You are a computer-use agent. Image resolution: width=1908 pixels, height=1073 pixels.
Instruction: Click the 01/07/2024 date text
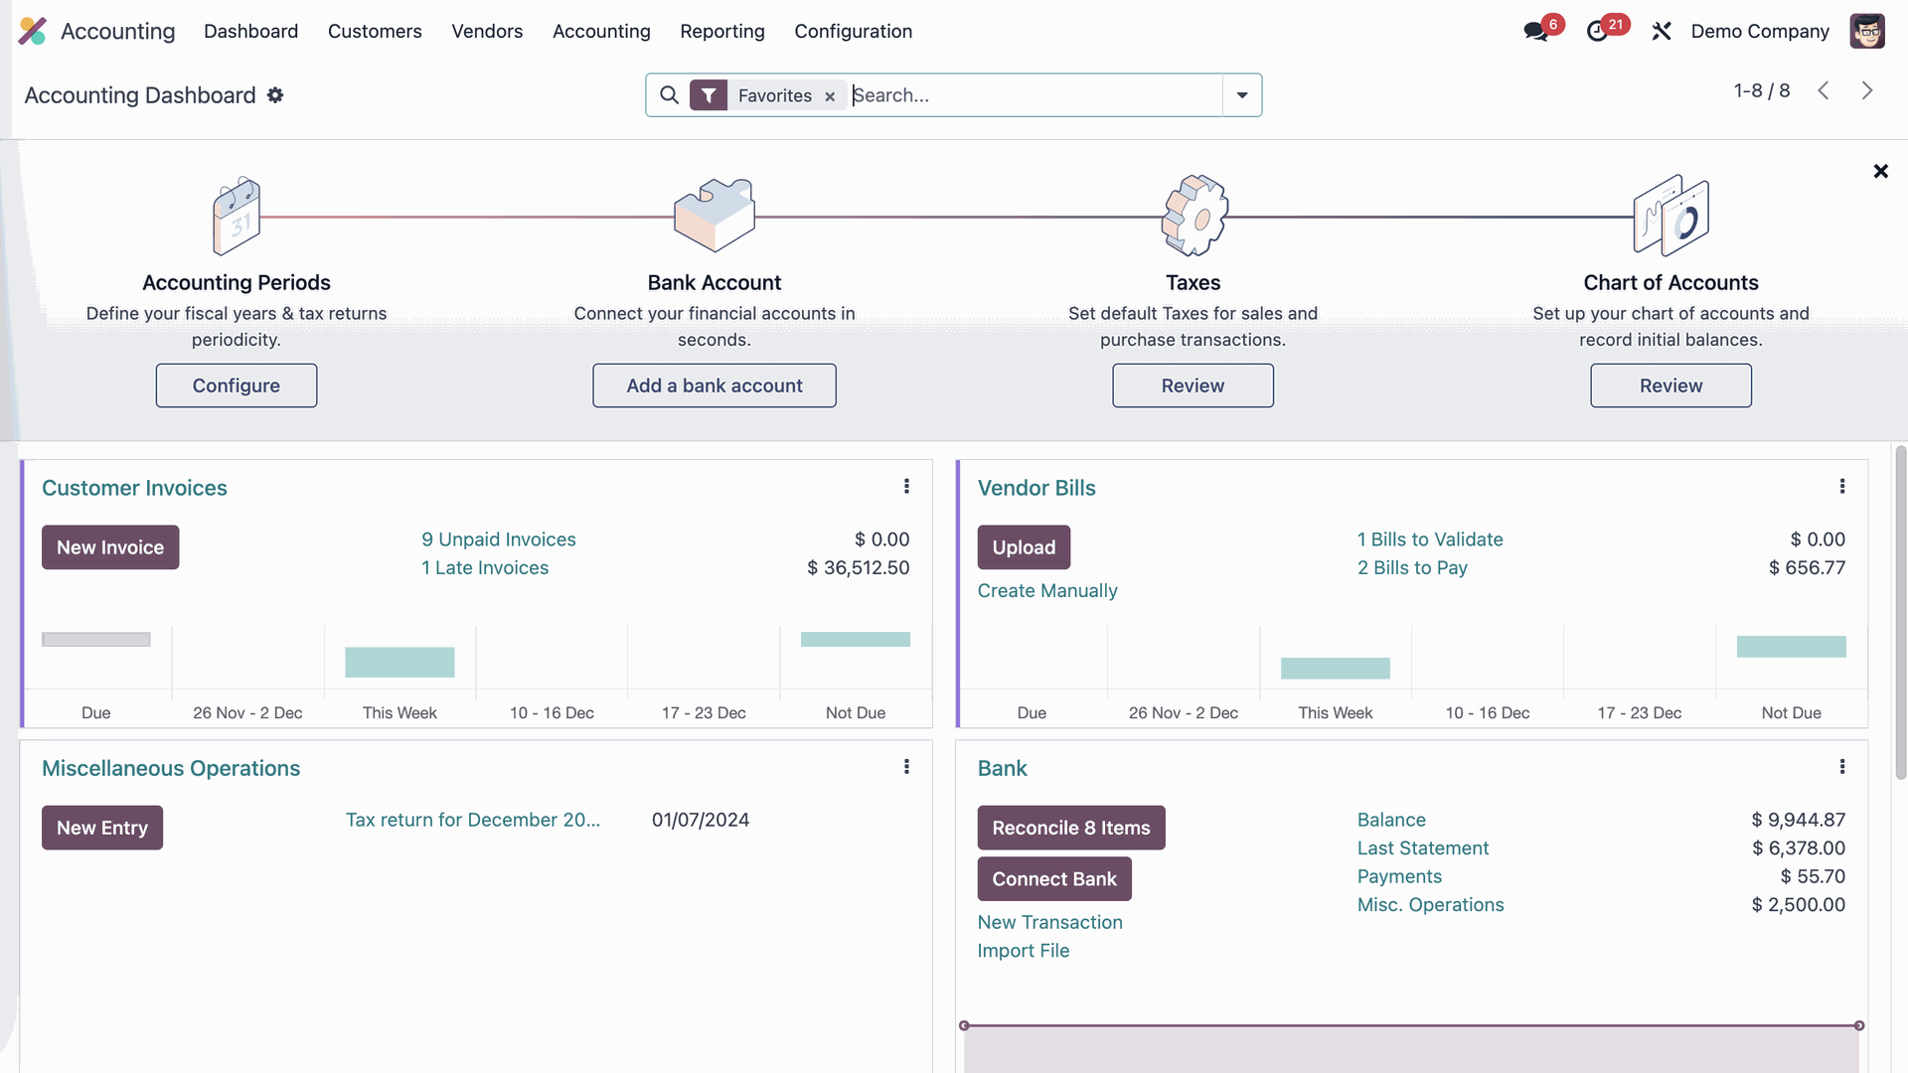point(701,820)
